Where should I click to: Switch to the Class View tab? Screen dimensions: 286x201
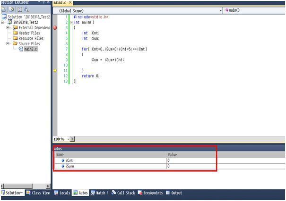[x=38, y=193]
